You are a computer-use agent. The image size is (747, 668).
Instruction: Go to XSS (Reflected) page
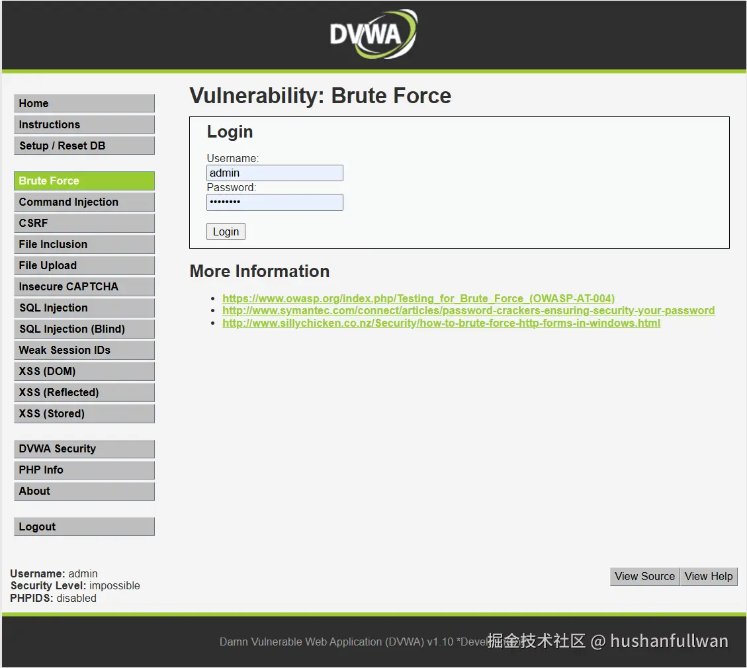tap(84, 392)
